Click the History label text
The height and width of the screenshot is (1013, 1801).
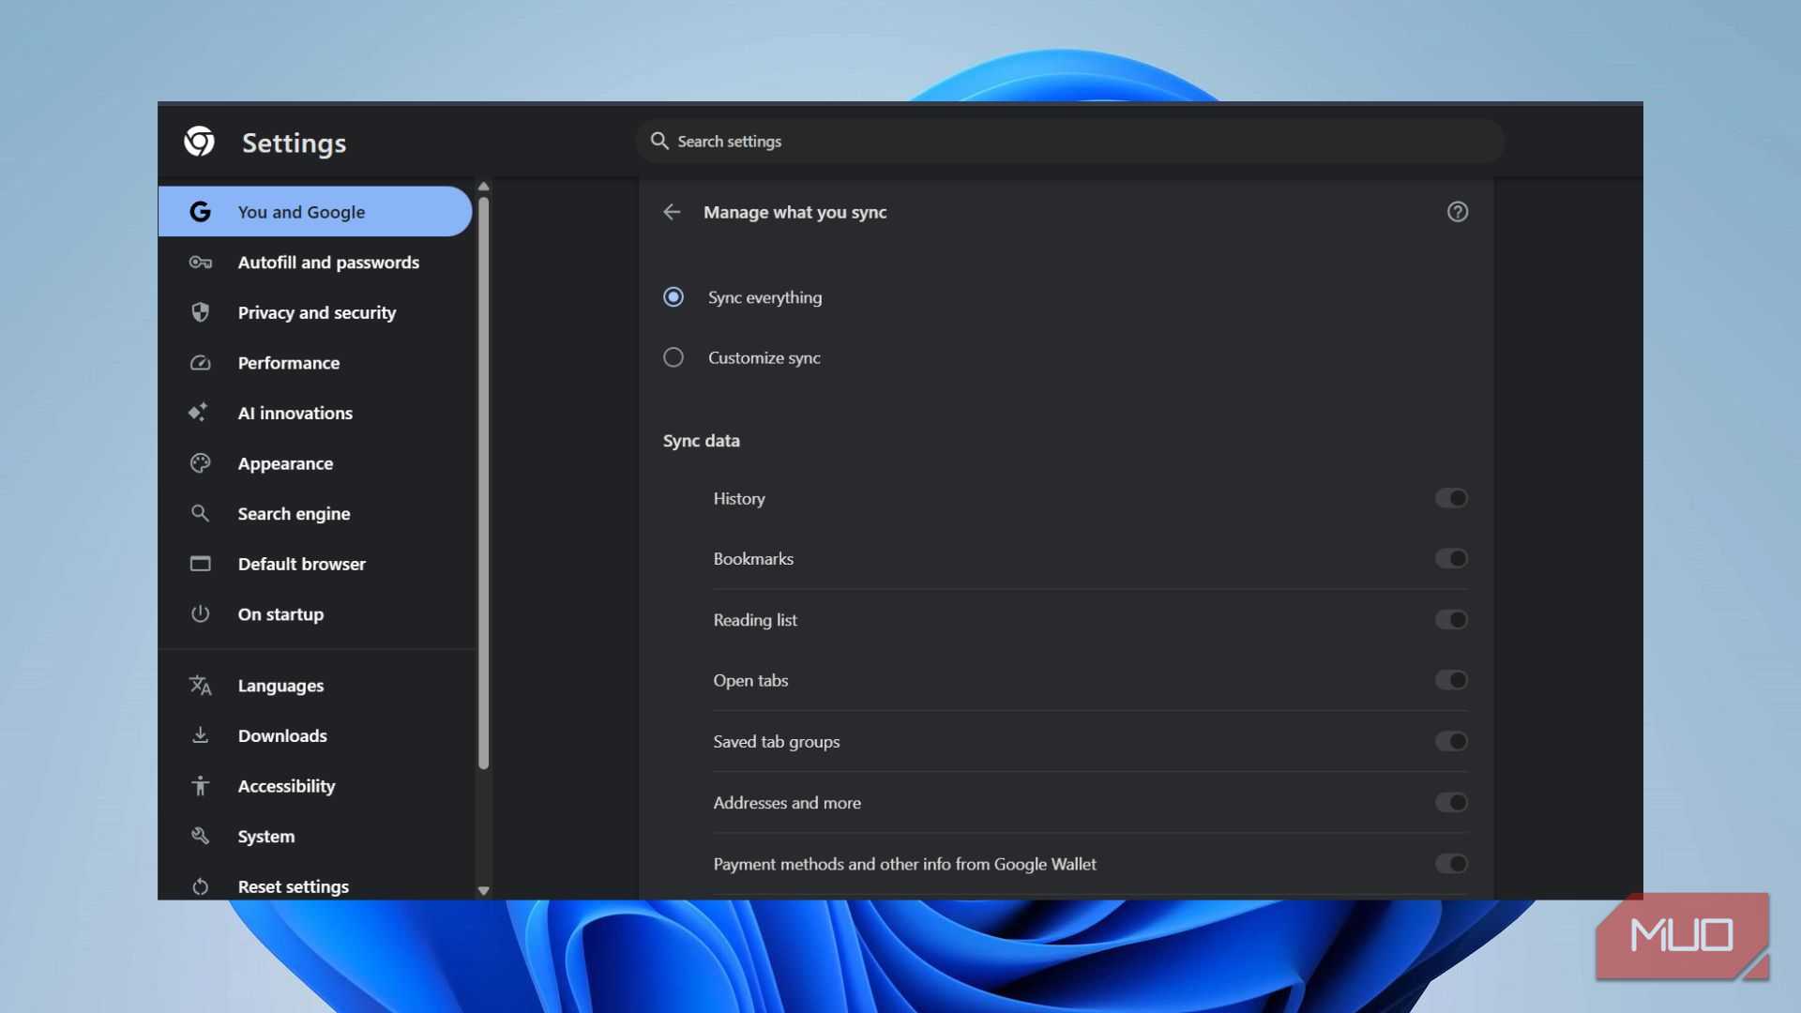pos(739,499)
